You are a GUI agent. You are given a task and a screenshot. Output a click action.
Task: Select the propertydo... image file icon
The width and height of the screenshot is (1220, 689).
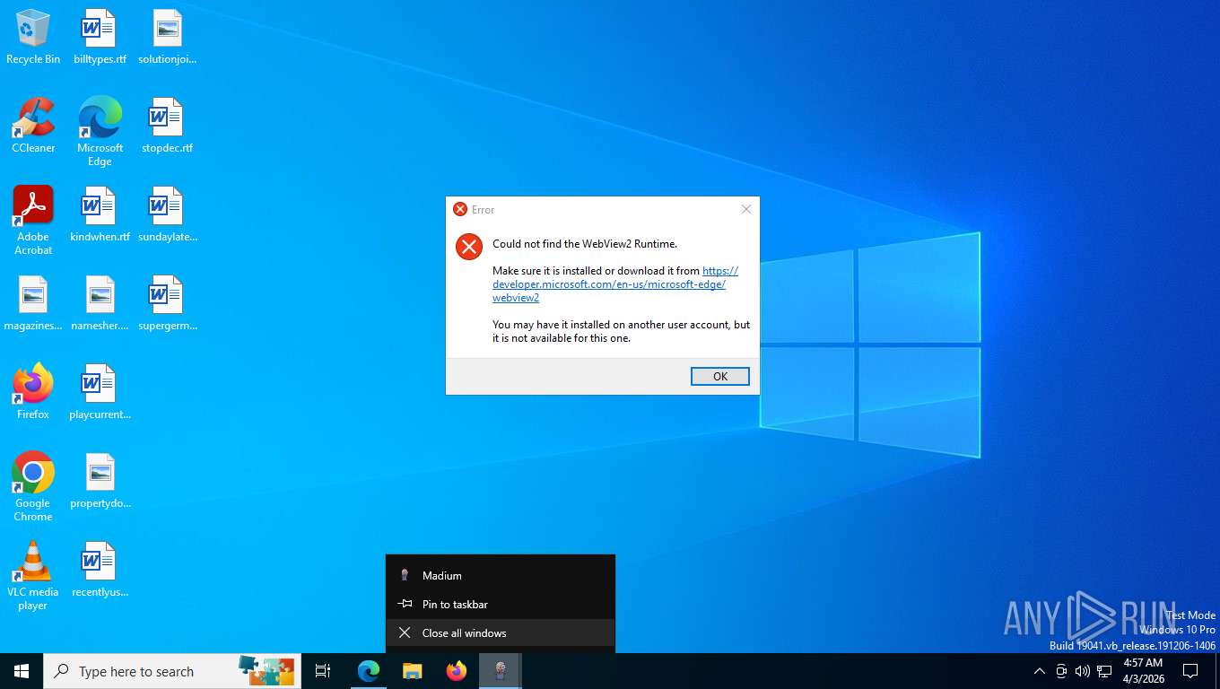click(x=100, y=481)
